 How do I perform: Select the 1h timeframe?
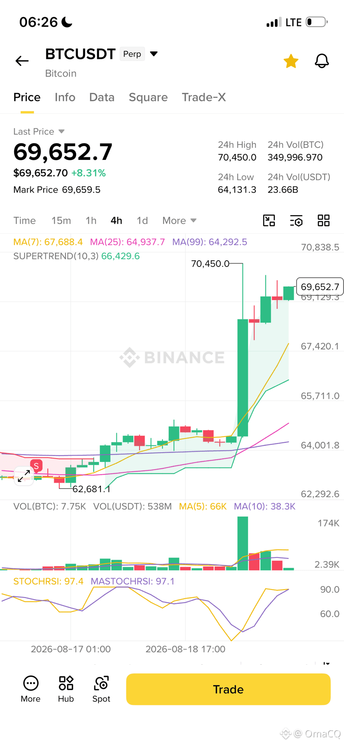point(91,220)
